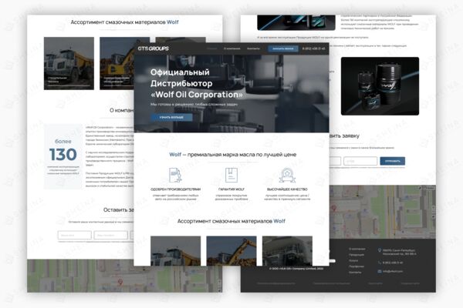
Task: Click the map pin on the right page map
Action: (x=334, y=208)
